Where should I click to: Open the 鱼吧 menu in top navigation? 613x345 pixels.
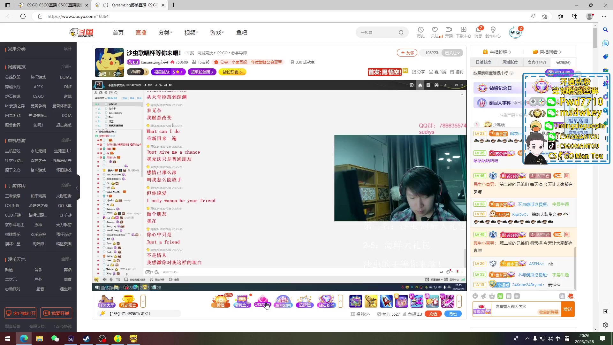[x=241, y=32]
